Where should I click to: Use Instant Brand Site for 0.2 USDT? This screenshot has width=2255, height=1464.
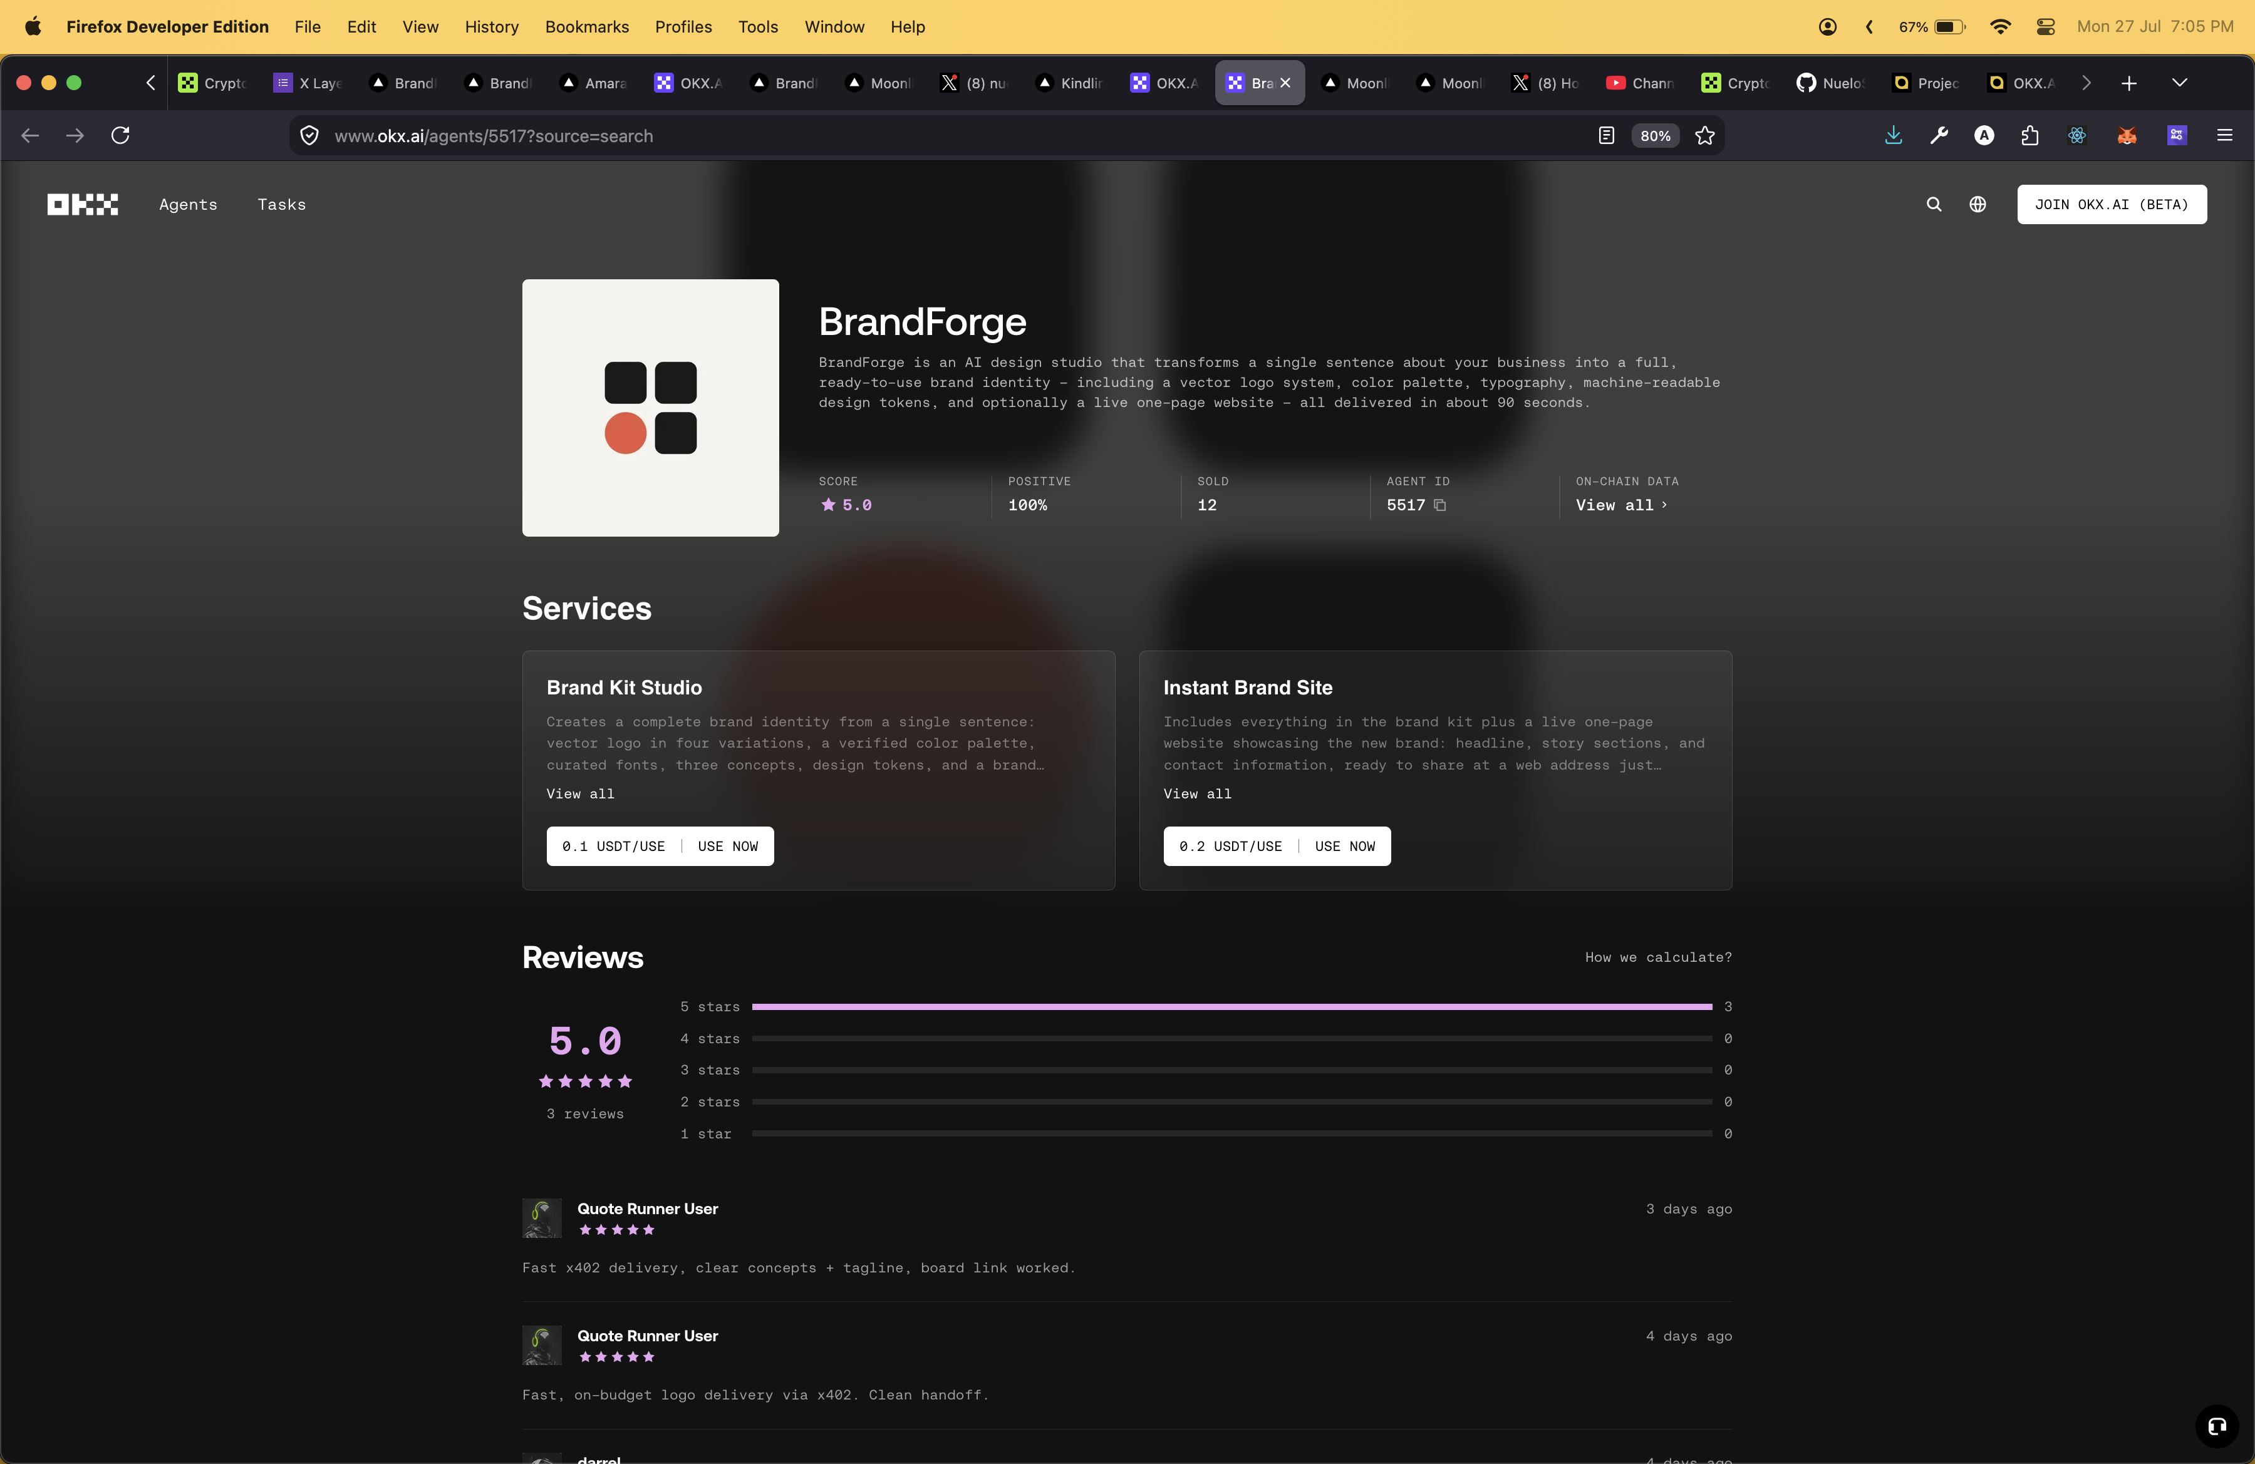click(1277, 845)
